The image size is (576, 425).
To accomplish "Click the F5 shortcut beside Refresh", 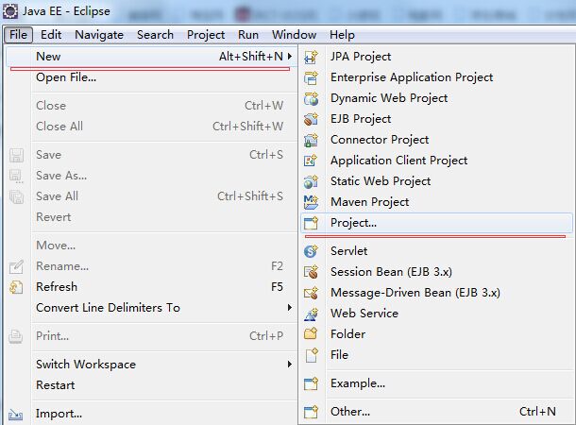I will point(277,287).
